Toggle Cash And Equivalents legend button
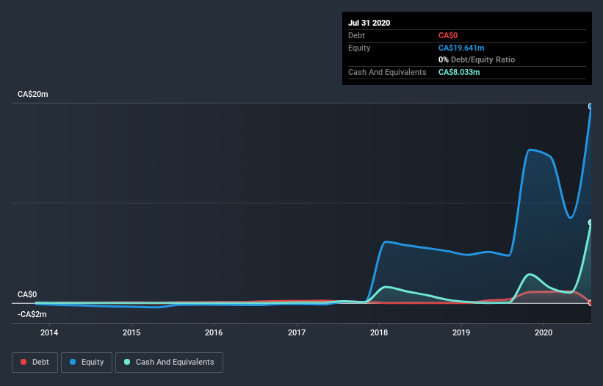This screenshot has height=386, width=603. [169, 363]
